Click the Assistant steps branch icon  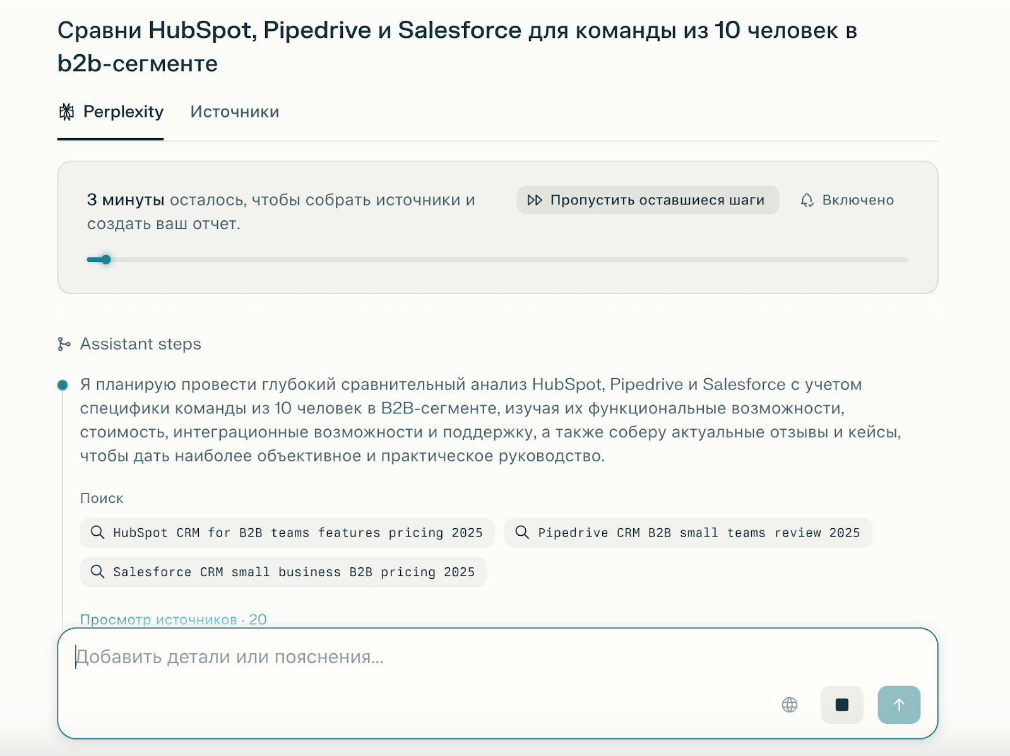[x=64, y=344]
